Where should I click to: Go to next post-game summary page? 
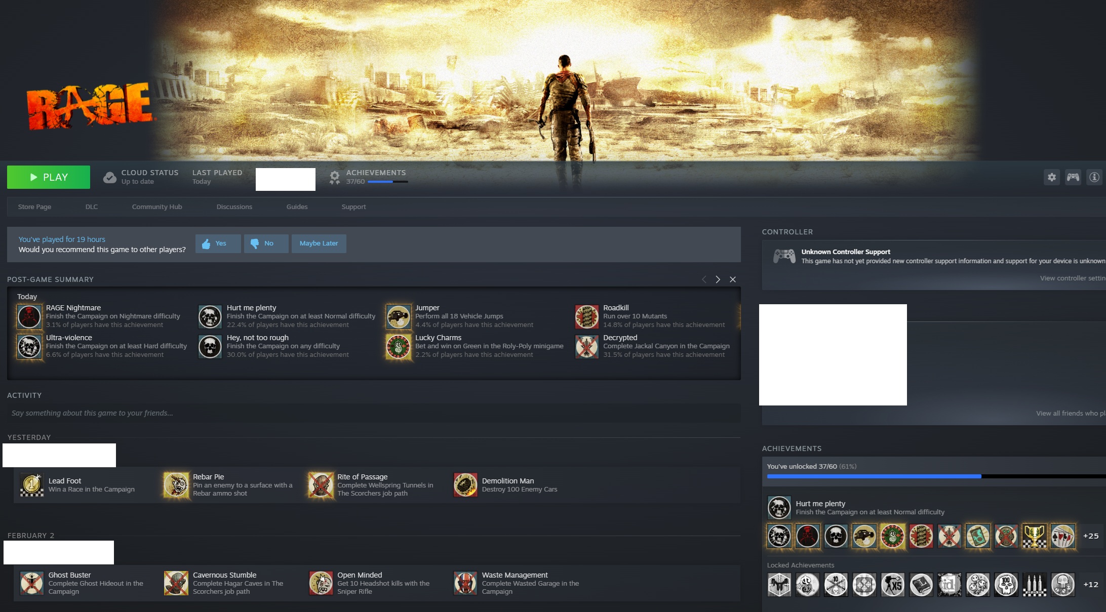718,279
